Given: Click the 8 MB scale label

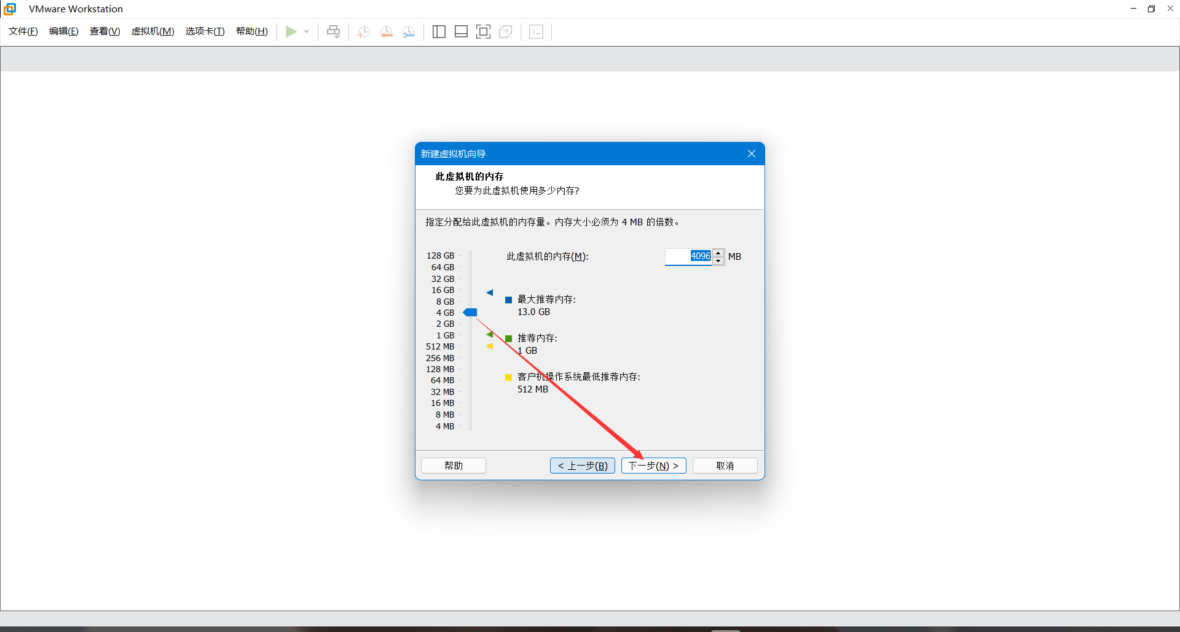Looking at the screenshot, I should [445, 415].
